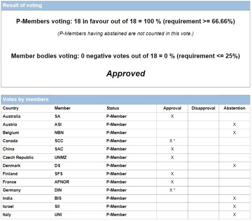Click Canada's starred approval mark
This screenshot has height=221, width=252.
(x=173, y=141)
